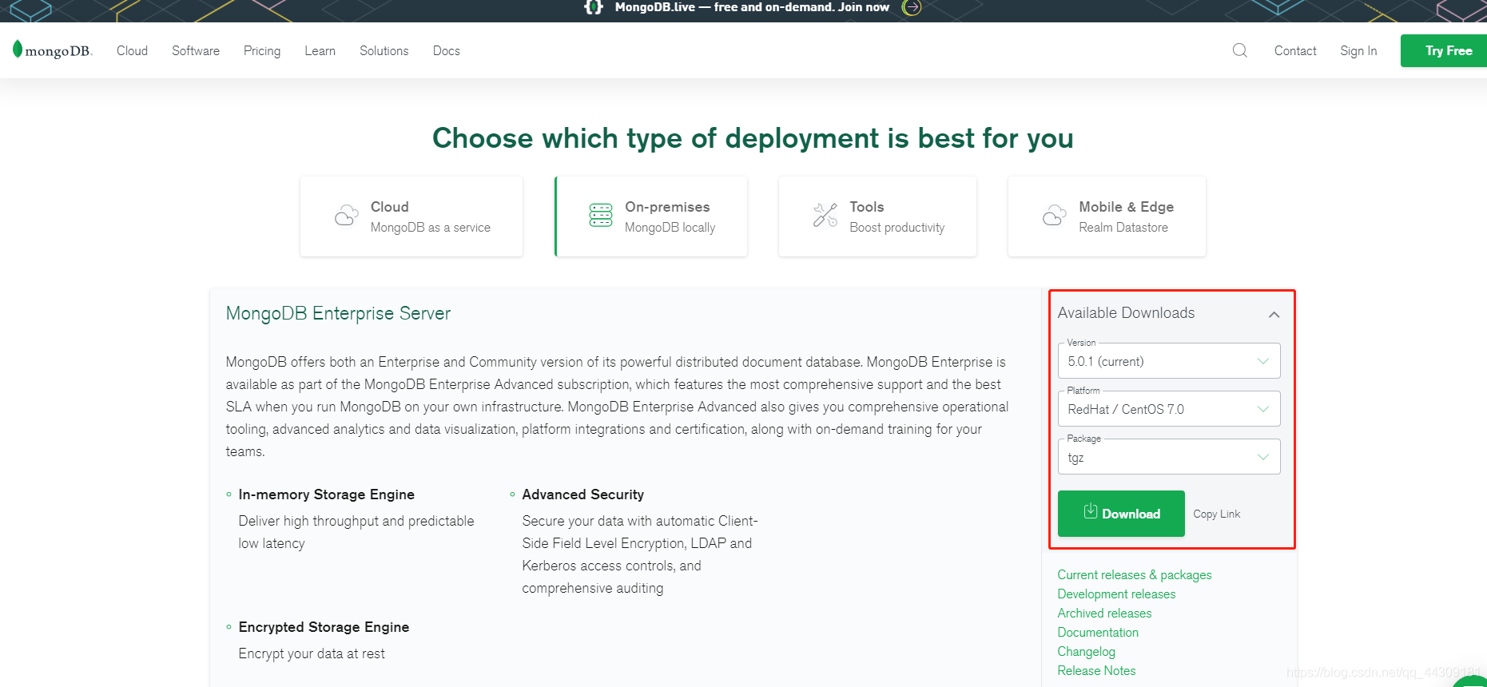
Task: Open the Solutions menu
Action: 384,50
